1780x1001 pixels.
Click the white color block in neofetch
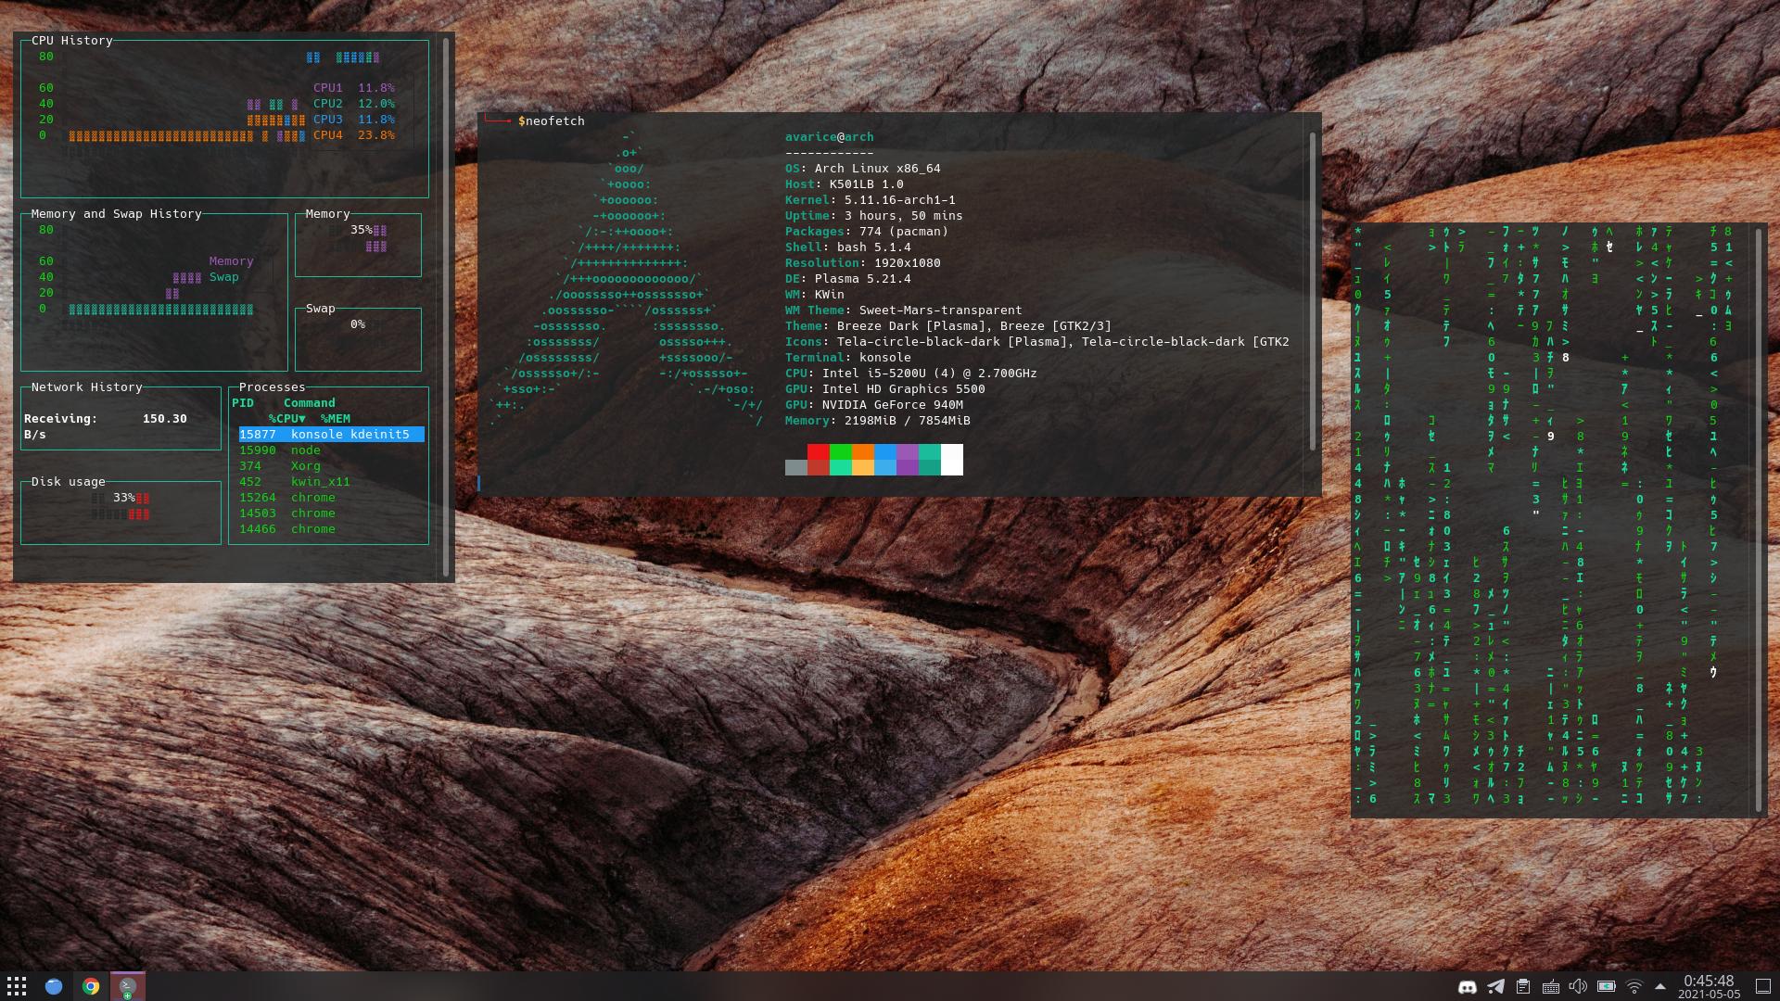click(x=952, y=460)
